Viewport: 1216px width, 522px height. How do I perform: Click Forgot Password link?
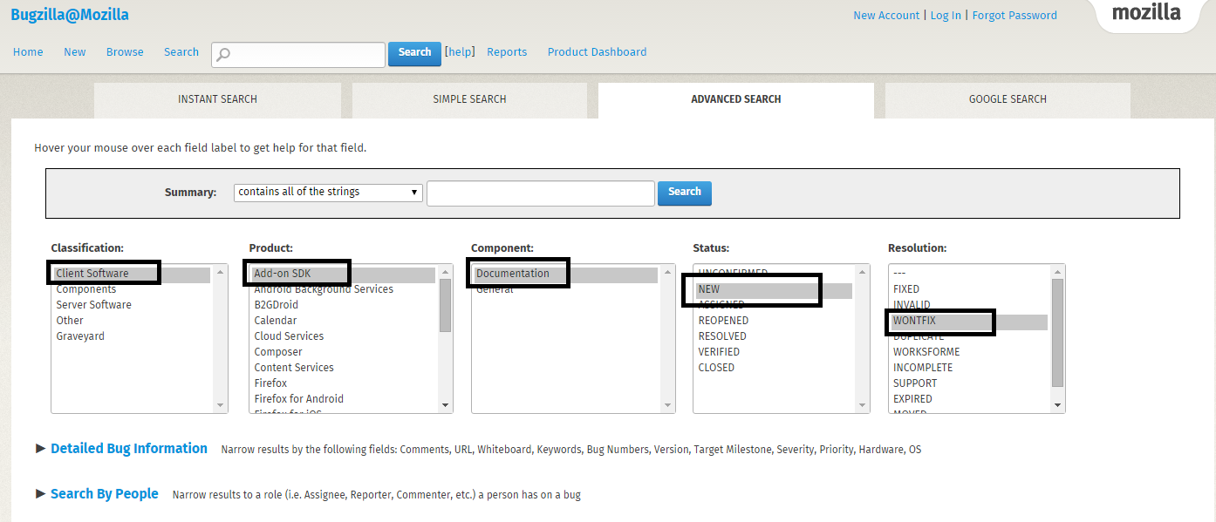1014,16
